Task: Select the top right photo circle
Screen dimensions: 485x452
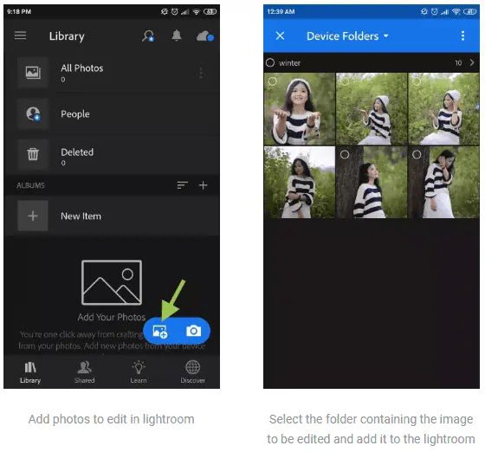Action: [x=417, y=81]
